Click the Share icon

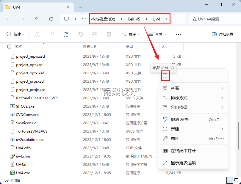coord(95,34)
